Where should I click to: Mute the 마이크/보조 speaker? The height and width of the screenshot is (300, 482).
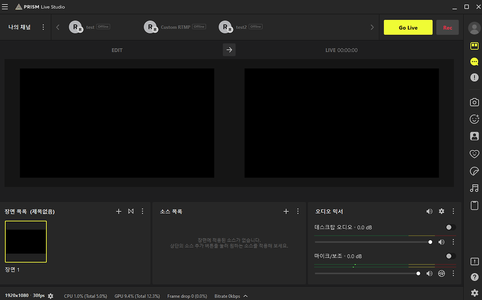pos(429,274)
